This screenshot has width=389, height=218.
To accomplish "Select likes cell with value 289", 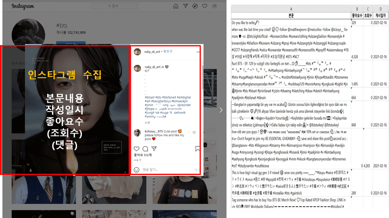I will tap(357, 183).
